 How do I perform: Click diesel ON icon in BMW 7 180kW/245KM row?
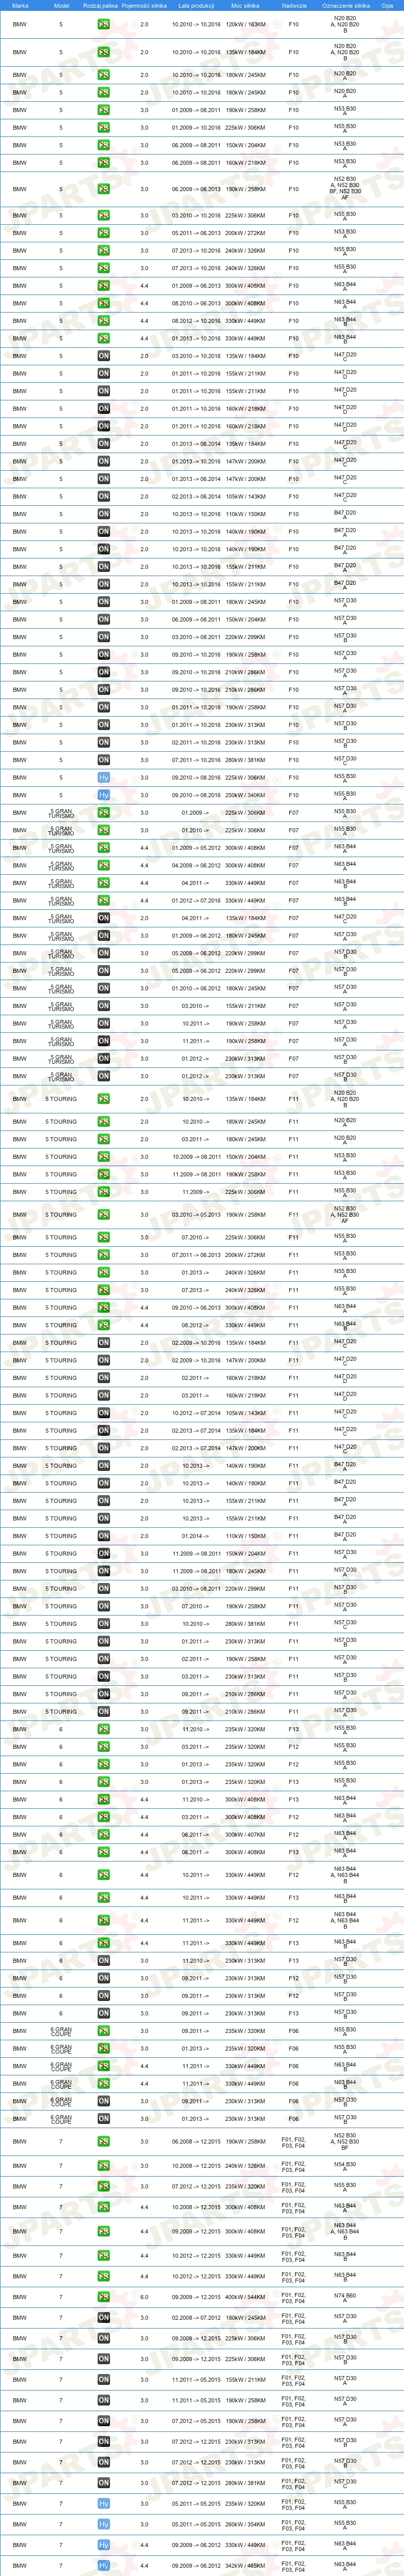point(103,2318)
